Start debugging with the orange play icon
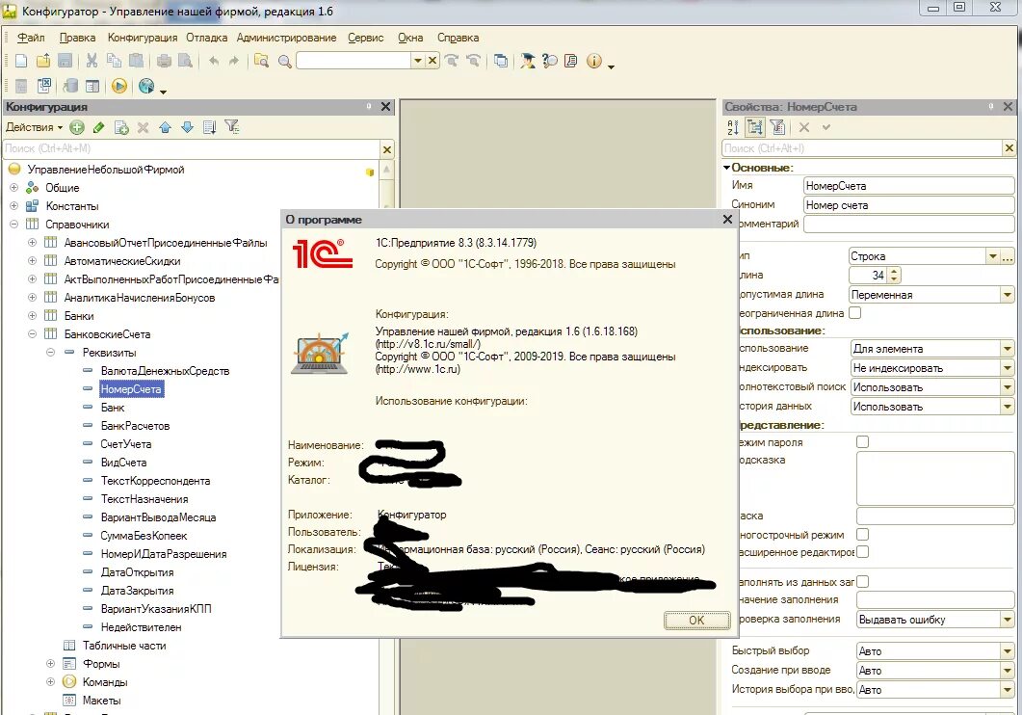This screenshot has width=1022, height=715. click(118, 86)
